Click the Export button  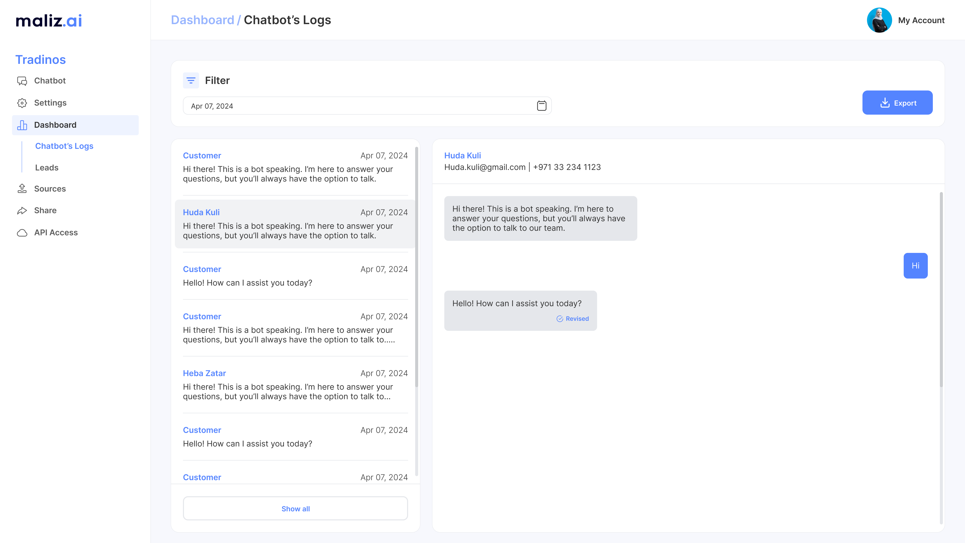pyautogui.click(x=897, y=103)
